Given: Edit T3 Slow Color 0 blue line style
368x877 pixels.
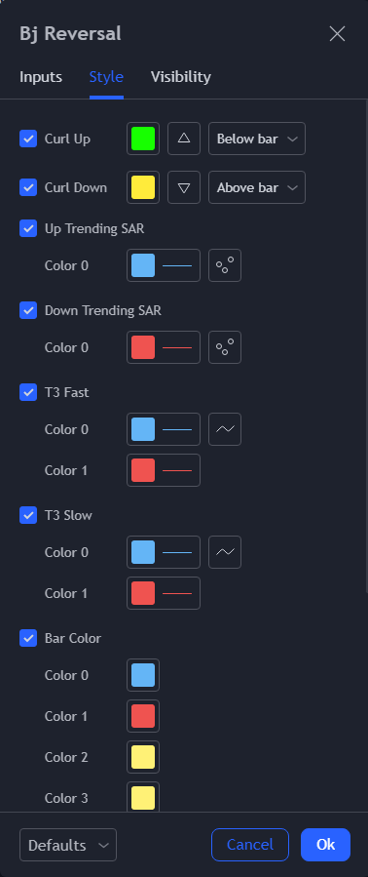Looking at the screenshot, I should tap(163, 552).
